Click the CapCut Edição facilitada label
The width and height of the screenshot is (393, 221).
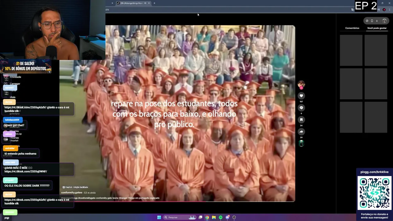(x=75, y=187)
